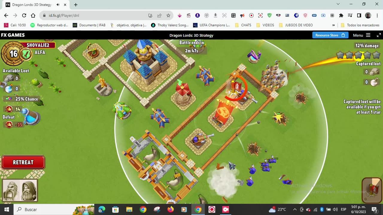
Task: Show hidden bookmarks with the chevron
Action: pos(333,25)
